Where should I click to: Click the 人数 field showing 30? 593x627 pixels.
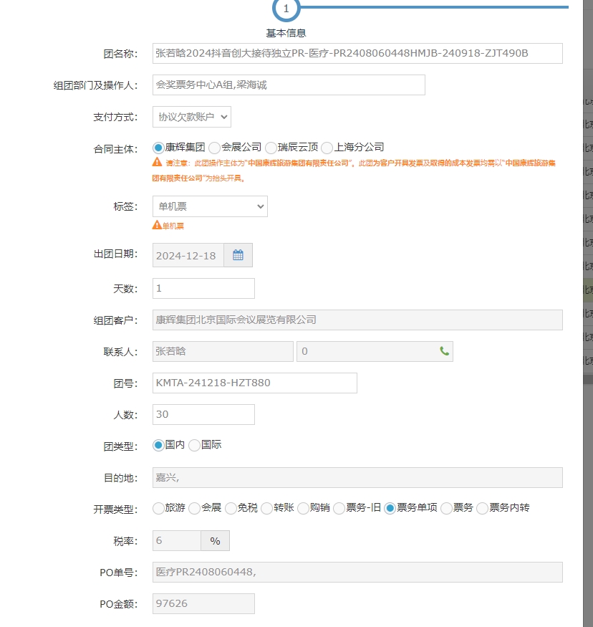coord(203,414)
